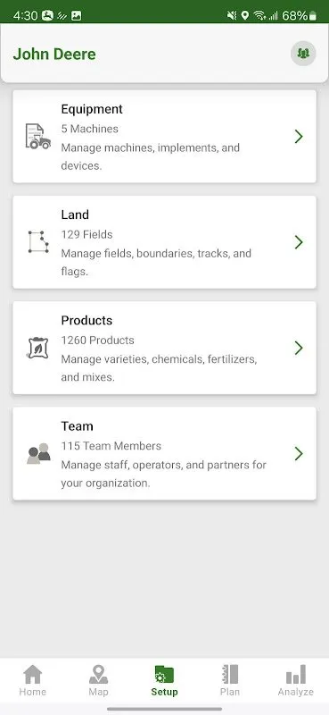Tap the field boundary Land icon

point(38,241)
